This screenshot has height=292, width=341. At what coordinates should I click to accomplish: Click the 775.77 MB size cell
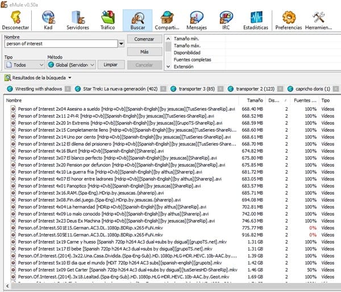point(252,228)
